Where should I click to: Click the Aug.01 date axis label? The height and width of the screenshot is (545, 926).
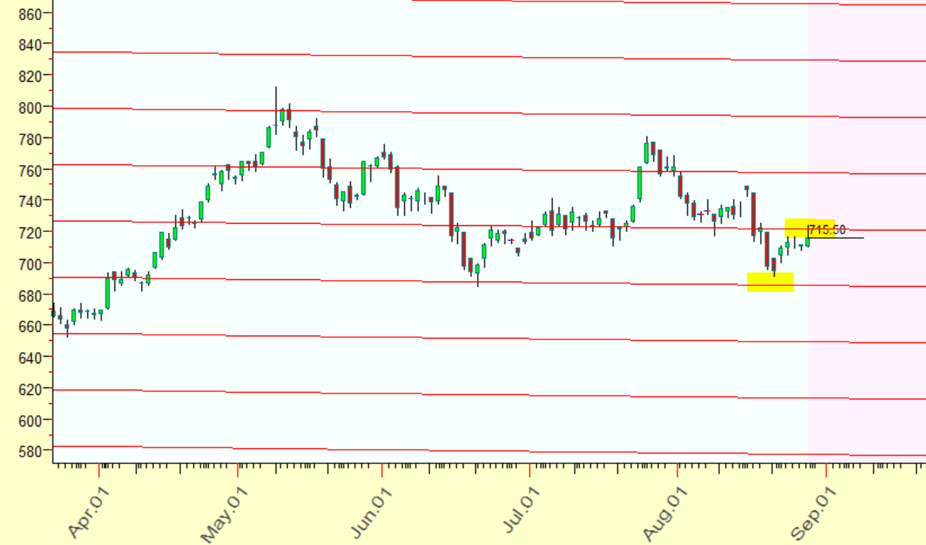click(x=664, y=514)
